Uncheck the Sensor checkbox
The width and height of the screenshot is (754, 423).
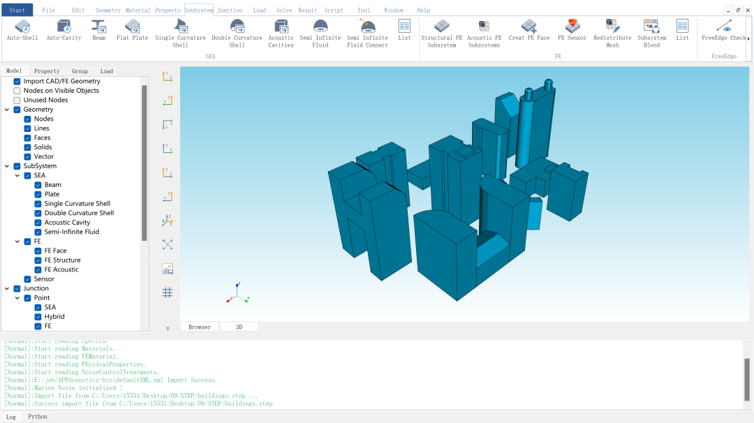(x=27, y=279)
